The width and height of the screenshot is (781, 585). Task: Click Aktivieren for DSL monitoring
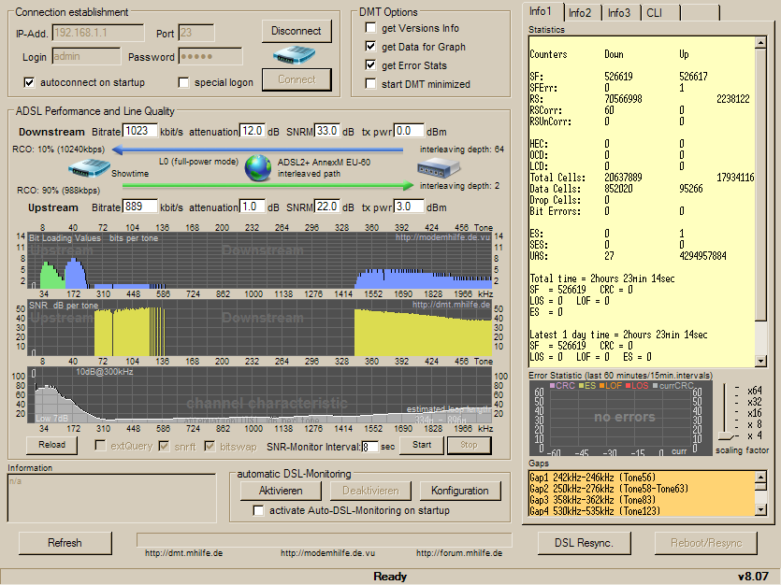tap(281, 491)
